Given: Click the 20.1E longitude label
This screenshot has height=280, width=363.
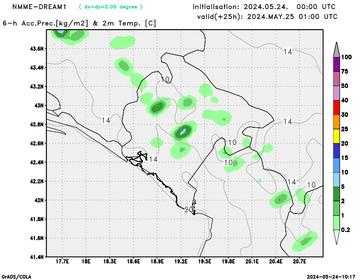Looking at the screenshot, I should [252, 261].
